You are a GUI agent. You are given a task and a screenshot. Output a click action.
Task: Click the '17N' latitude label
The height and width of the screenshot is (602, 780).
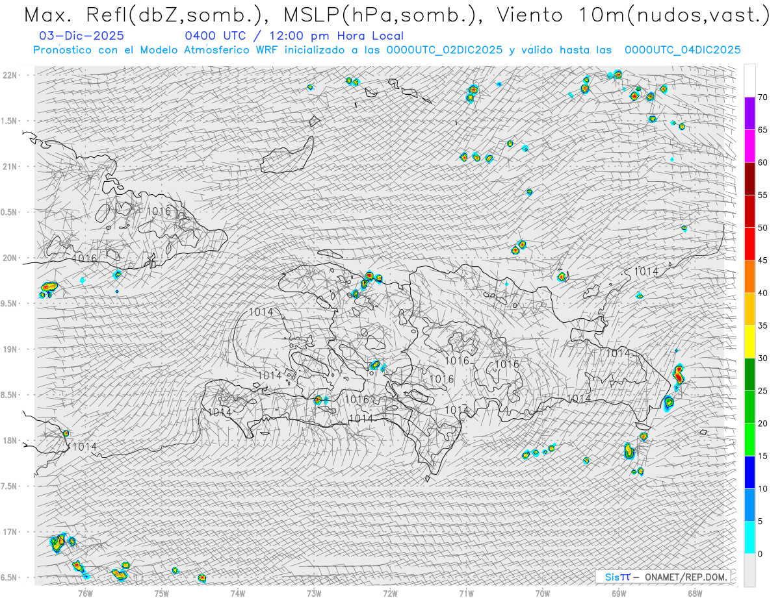[x=10, y=533]
